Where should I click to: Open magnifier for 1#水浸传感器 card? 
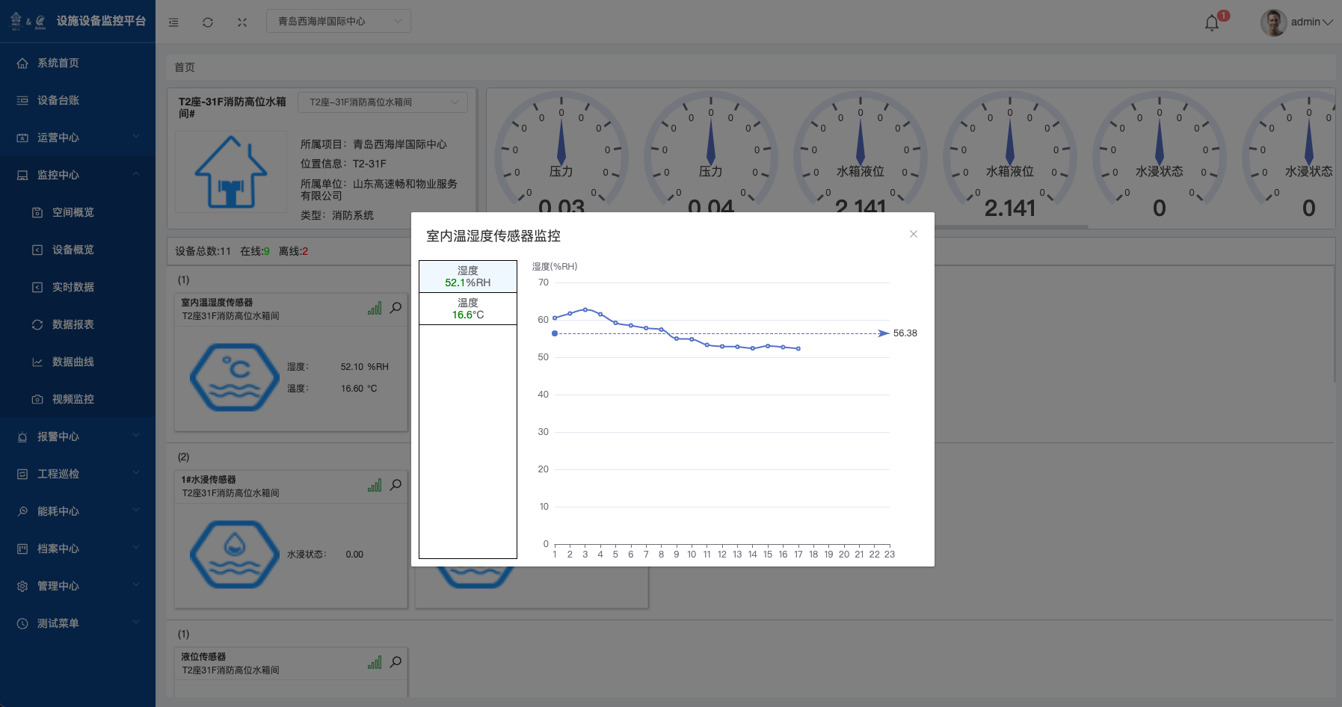[396, 484]
